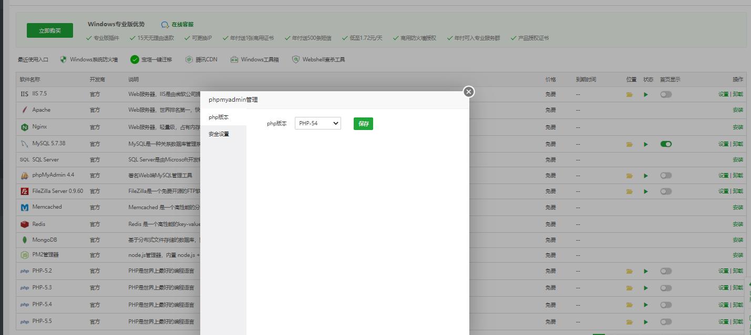Click 安装 for Apache

click(738, 111)
